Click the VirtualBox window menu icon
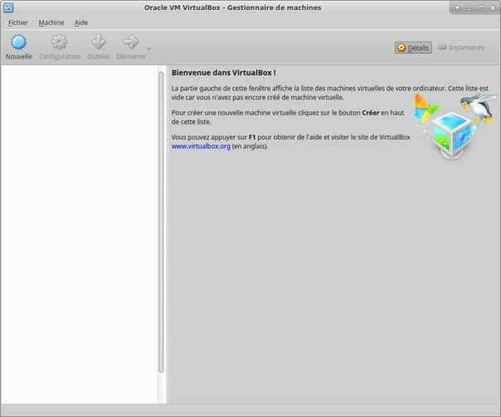This screenshot has height=417, width=501. [8, 7]
